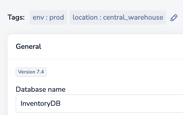
Task: Click the pencil icon to edit tags
Action: point(174,18)
